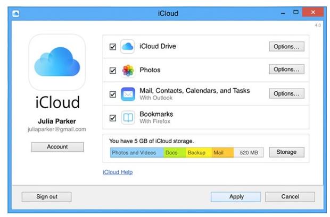Toggle Mail, Contacts, Calendars, and Tasks checkbox
Image resolution: width=330 pixels, height=217 pixels.
pos(113,94)
